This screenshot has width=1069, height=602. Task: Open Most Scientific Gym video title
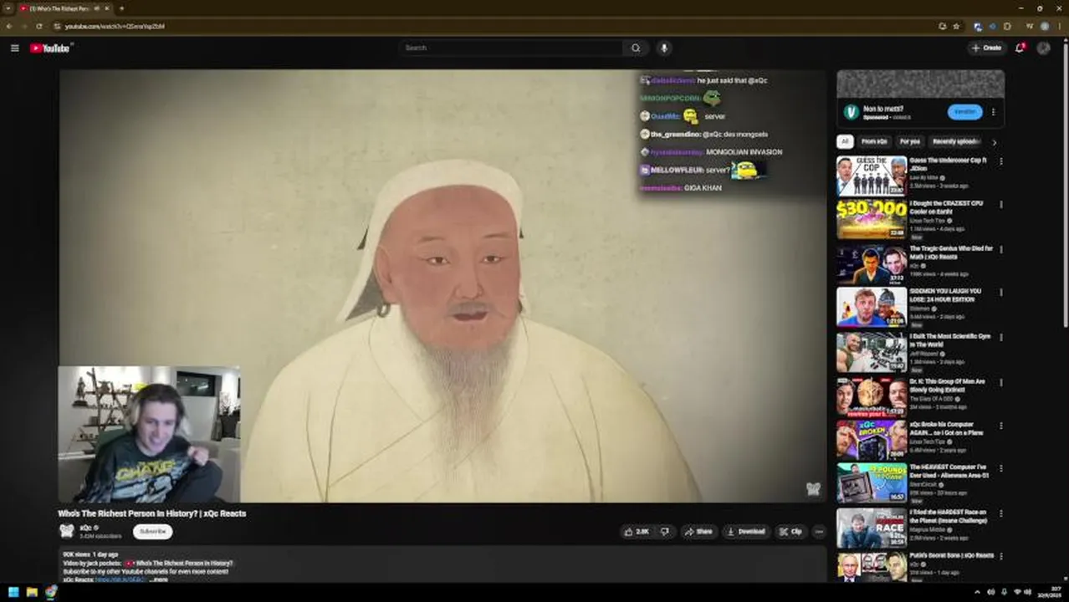point(950,340)
